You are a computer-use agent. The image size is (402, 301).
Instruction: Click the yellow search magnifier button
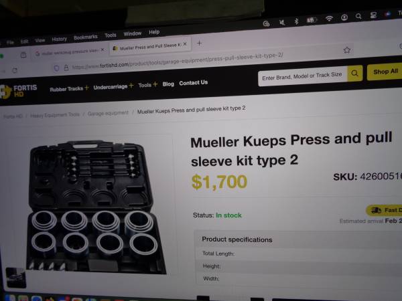click(355, 73)
